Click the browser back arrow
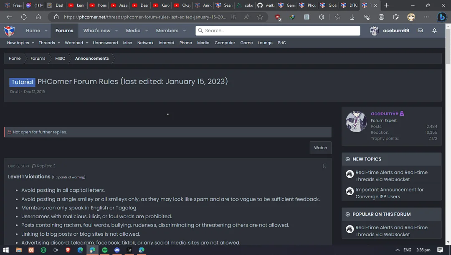The width and height of the screenshot is (451, 255). [9, 17]
